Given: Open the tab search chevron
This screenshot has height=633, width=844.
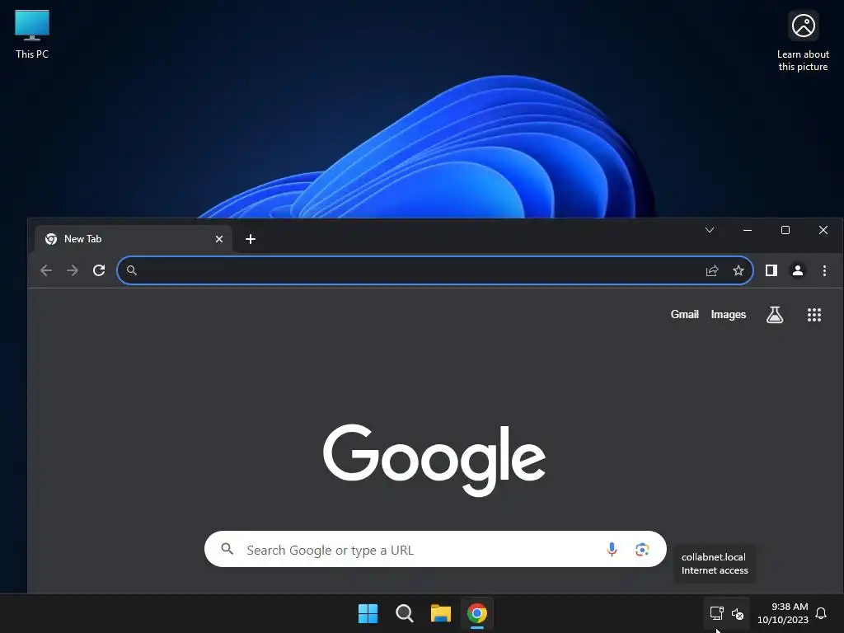Looking at the screenshot, I should (x=710, y=230).
